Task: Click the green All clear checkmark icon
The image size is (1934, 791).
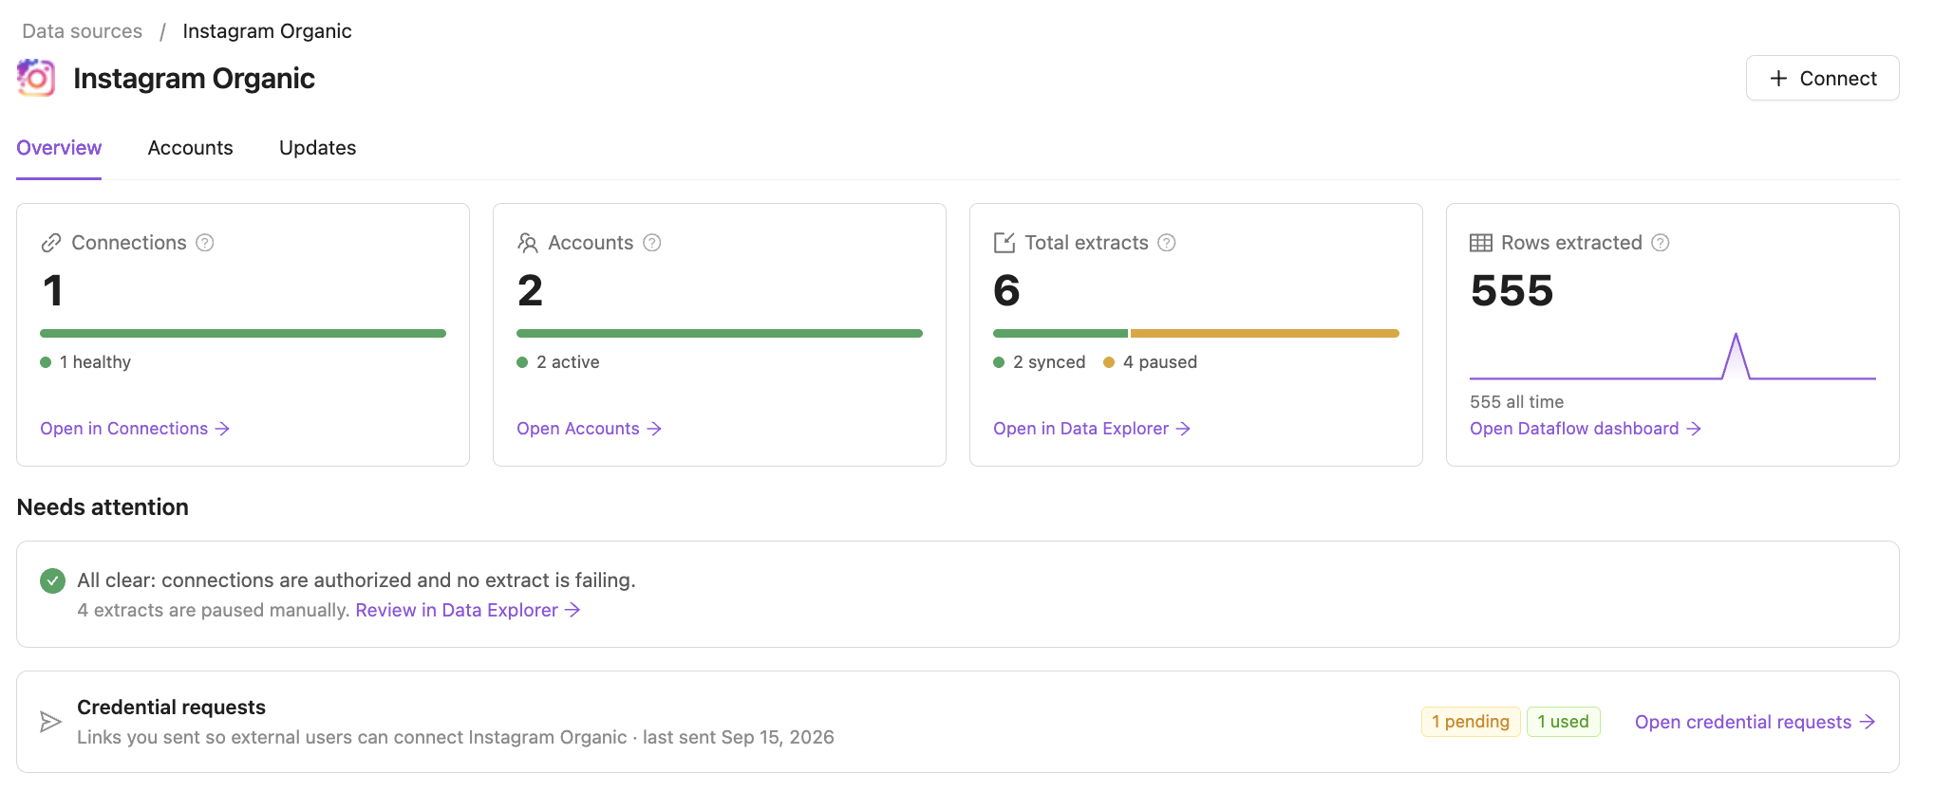Action: [53, 580]
